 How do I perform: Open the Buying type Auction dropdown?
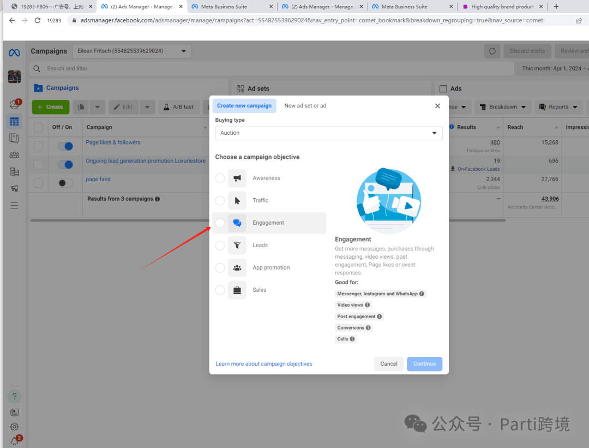328,133
